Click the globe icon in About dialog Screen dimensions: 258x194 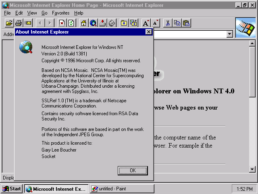(x=26, y=47)
